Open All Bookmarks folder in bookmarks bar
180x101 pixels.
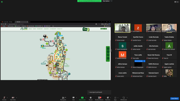(x=107, y=26)
